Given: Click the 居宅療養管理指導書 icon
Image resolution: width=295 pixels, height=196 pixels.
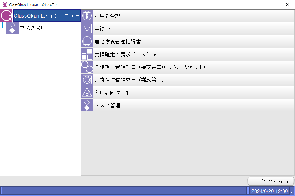Looking at the screenshot, I should [87, 42].
